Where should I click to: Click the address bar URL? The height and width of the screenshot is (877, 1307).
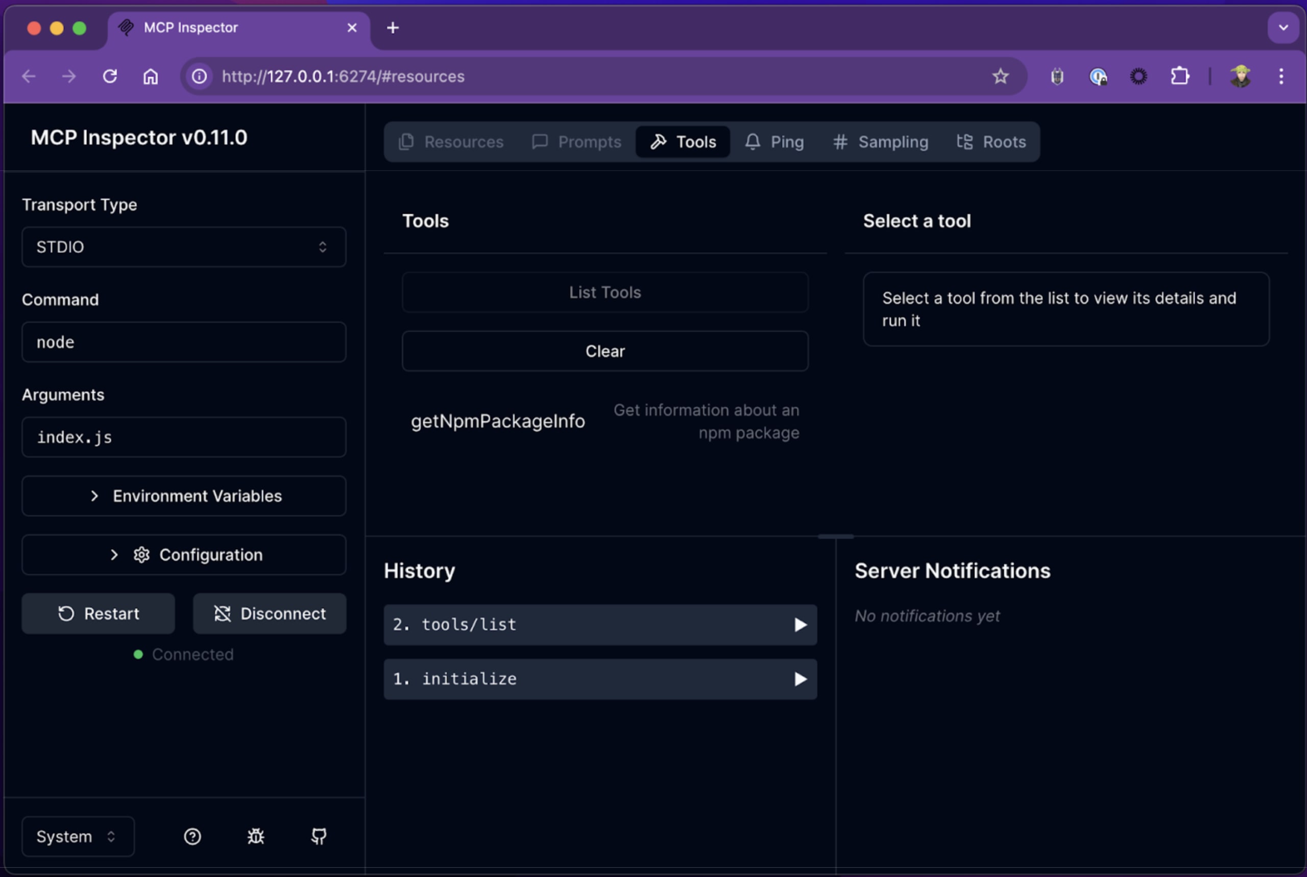click(343, 76)
